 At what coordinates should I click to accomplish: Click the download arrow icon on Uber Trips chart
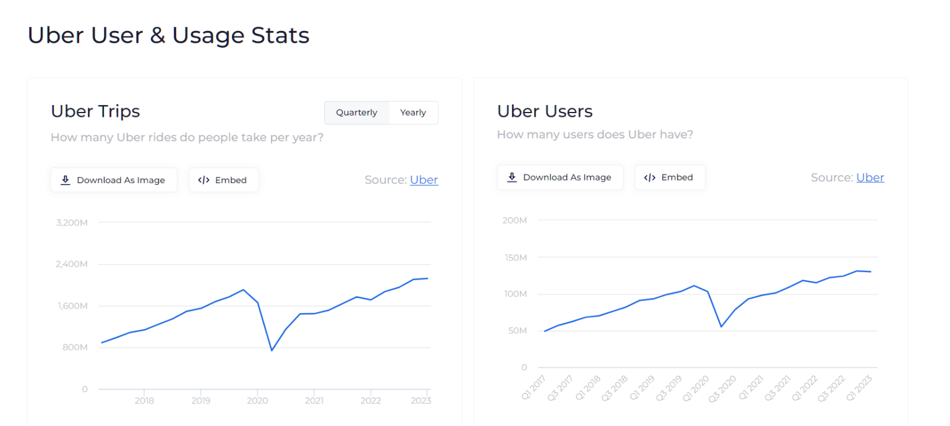[x=65, y=179]
